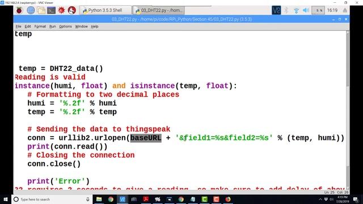Open Firefox from the Windows taskbar
Screen dimensions: 363x204
coord(228,199)
